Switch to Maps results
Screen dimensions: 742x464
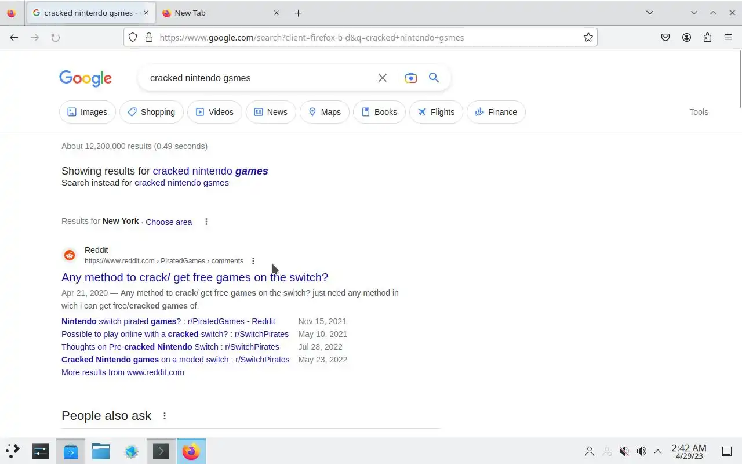325,112
